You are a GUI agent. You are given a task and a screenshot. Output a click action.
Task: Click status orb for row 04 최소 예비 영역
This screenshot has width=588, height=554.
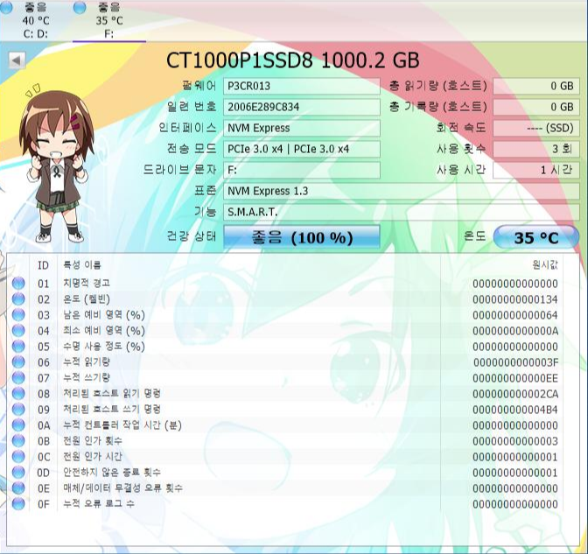pos(18,331)
